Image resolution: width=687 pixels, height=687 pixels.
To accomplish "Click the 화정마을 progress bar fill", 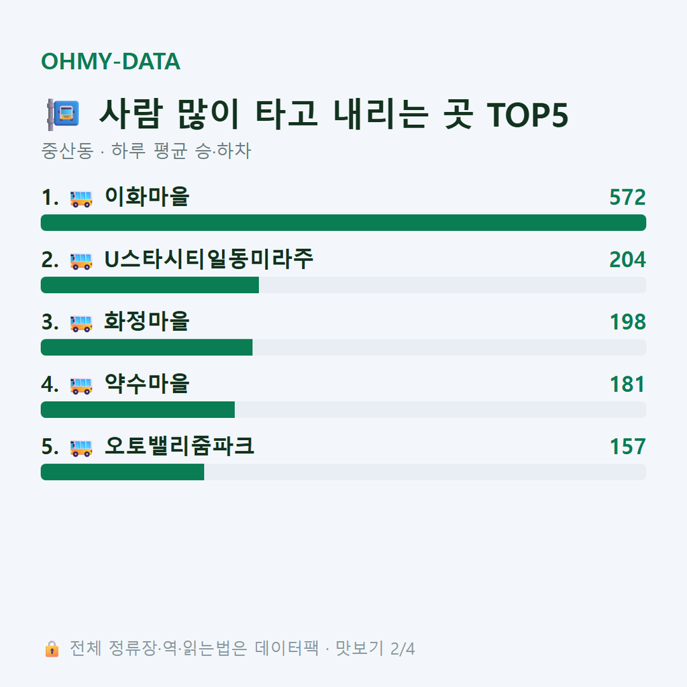I will tap(147, 348).
